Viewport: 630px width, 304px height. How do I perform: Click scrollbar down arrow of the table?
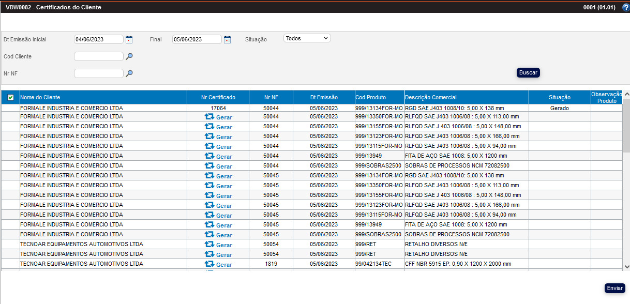[x=626, y=266]
